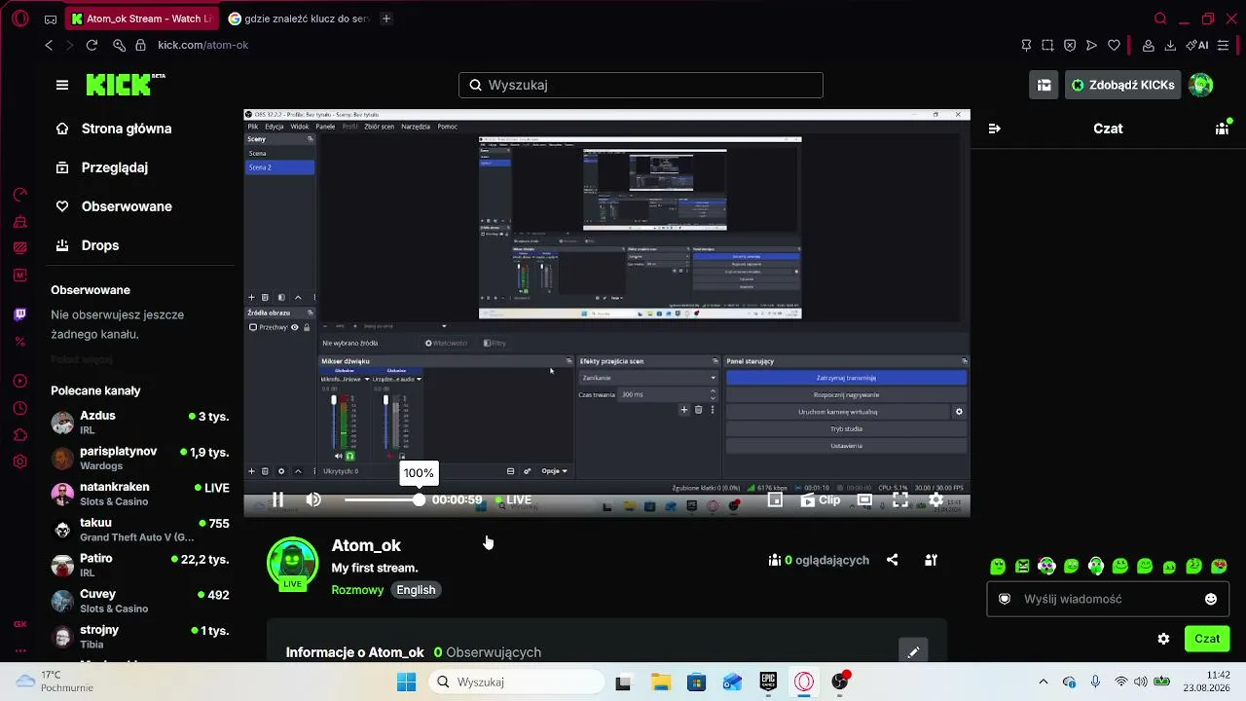Enter fullscreen on the video player
The height and width of the screenshot is (701, 1246).
(900, 499)
